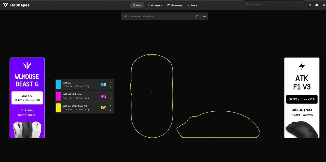The image size is (326, 162).
Task: Select the ATK A9 name text
Action: (x=67, y=83)
